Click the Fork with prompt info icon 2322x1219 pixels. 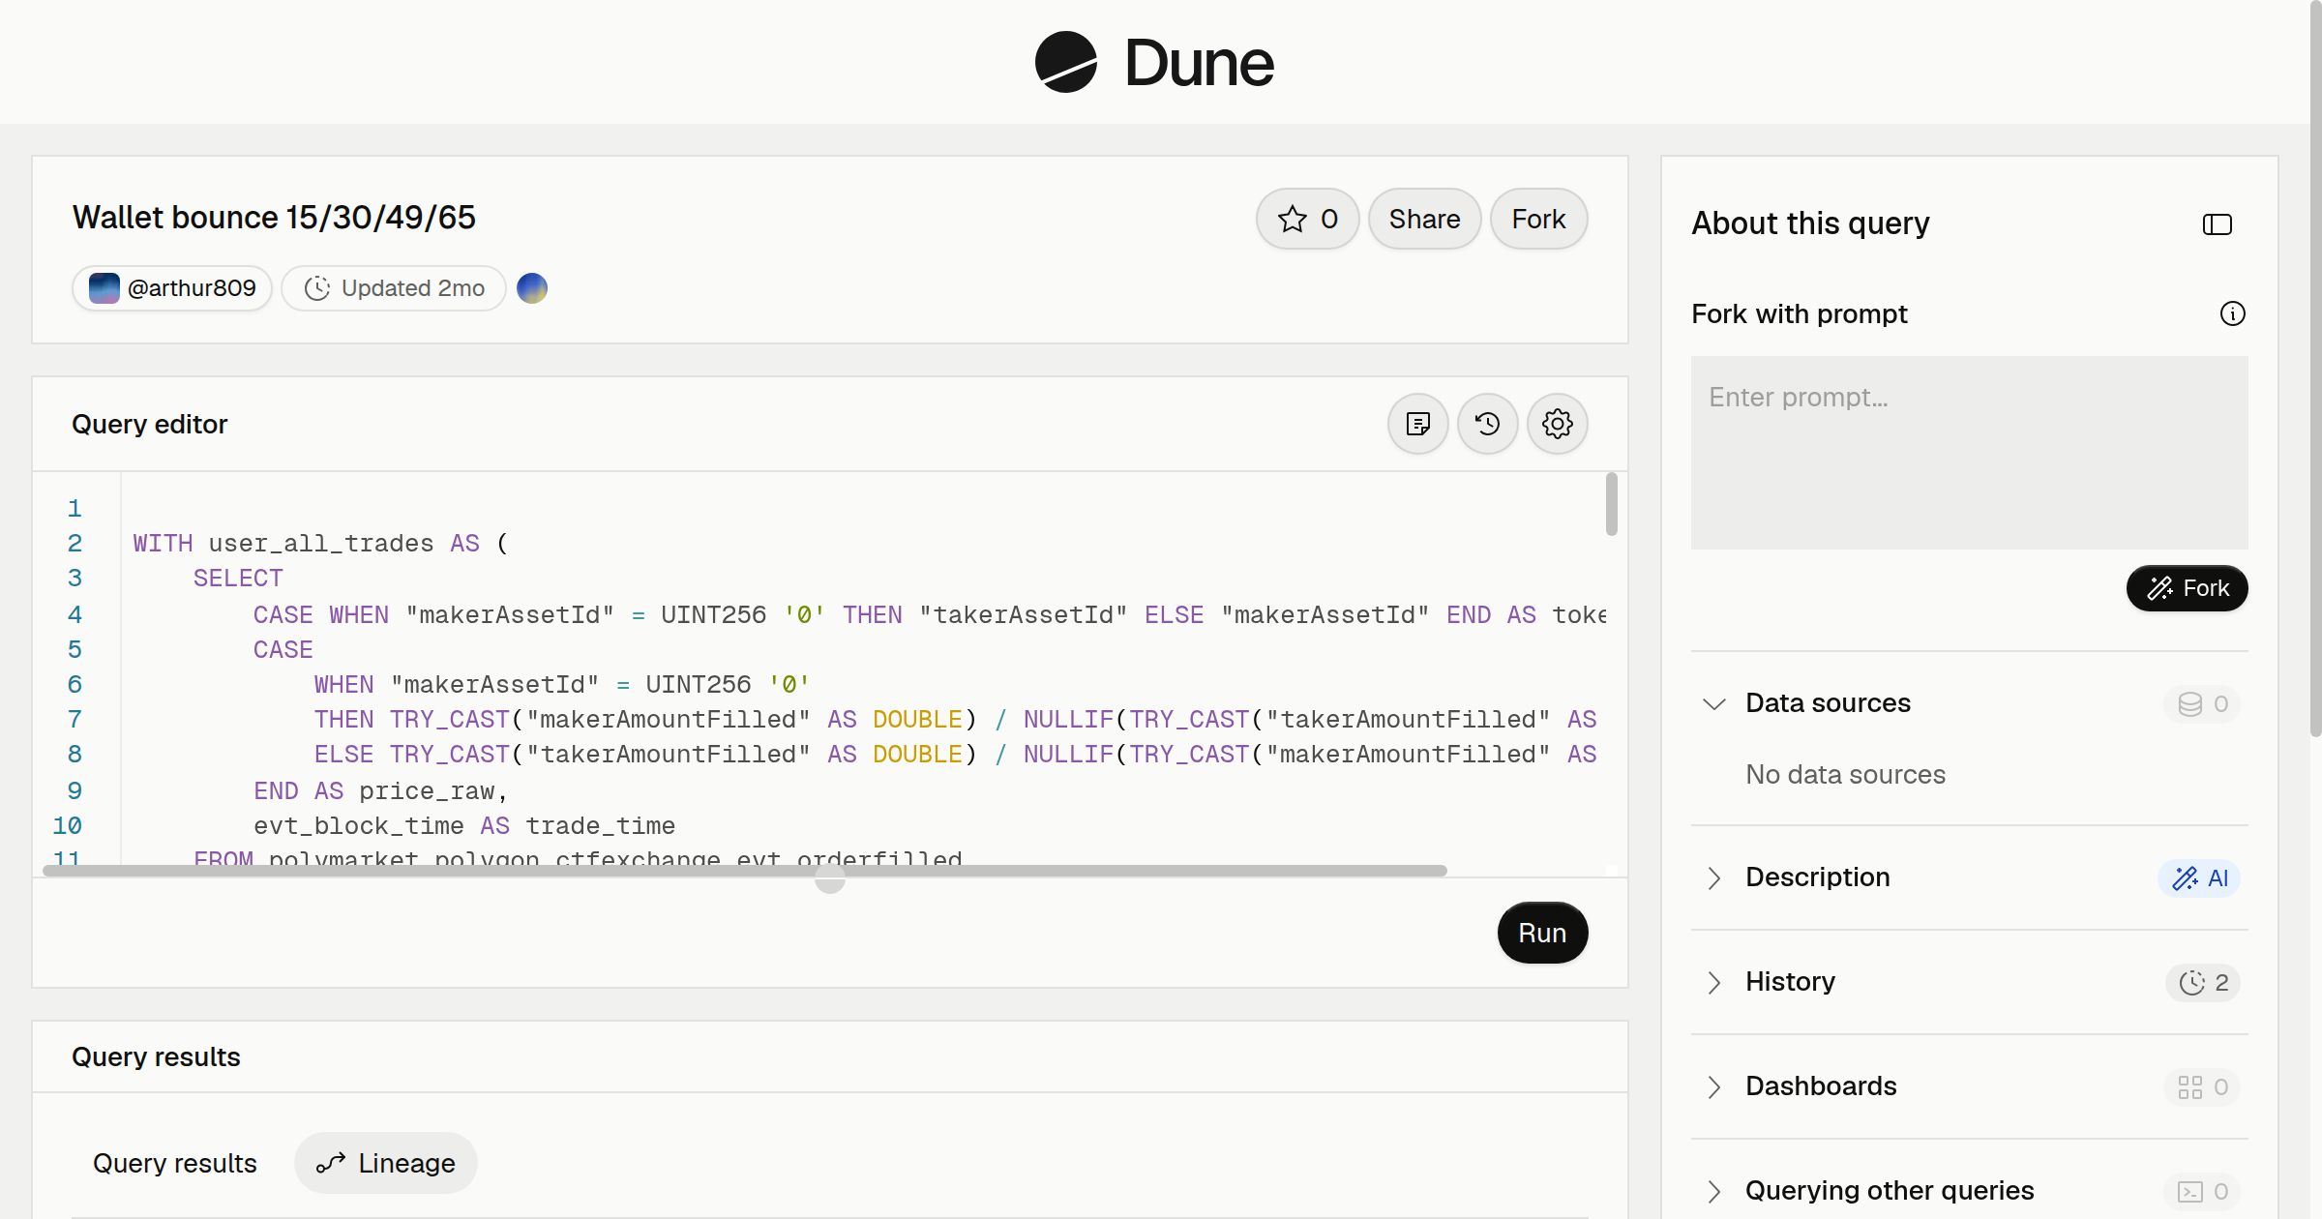pos(2232,313)
